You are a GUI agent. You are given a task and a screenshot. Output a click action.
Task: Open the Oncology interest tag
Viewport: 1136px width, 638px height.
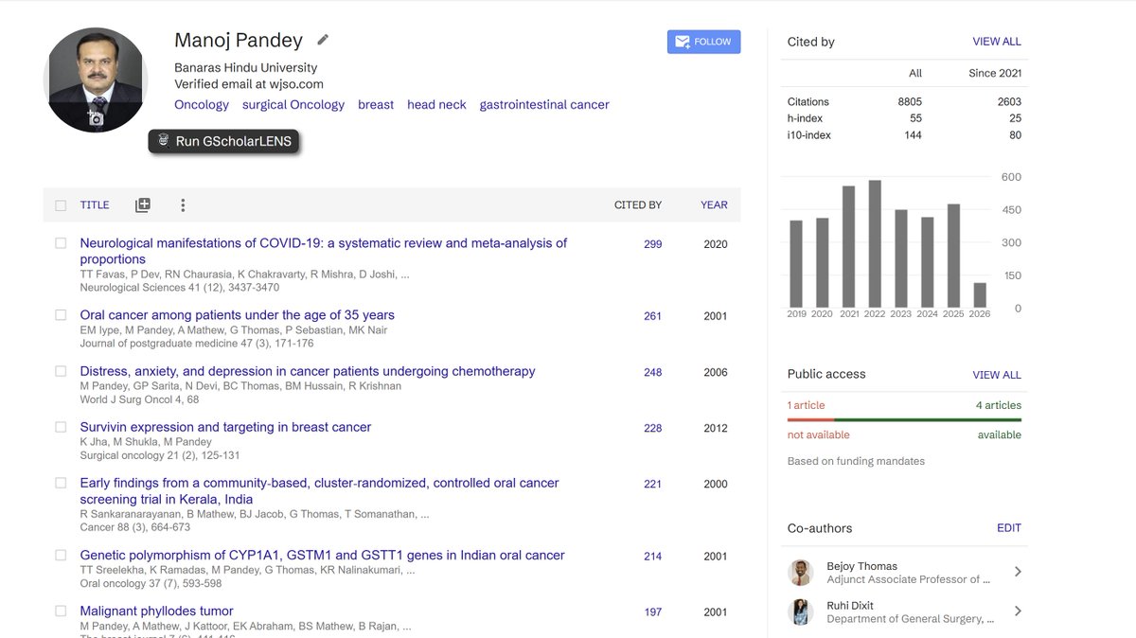point(202,105)
